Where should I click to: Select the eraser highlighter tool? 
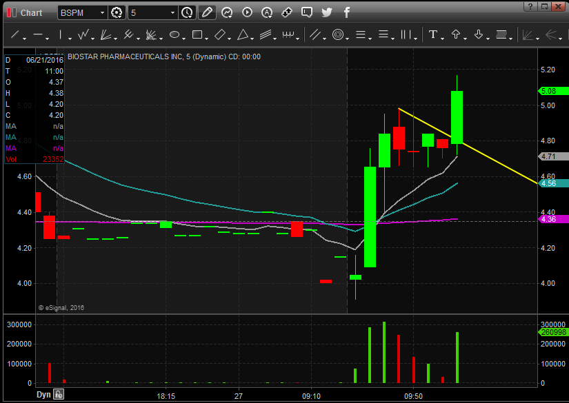[501, 35]
